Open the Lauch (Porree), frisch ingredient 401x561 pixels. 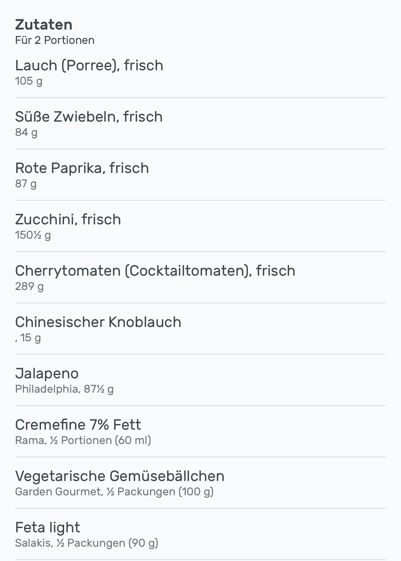tap(89, 65)
